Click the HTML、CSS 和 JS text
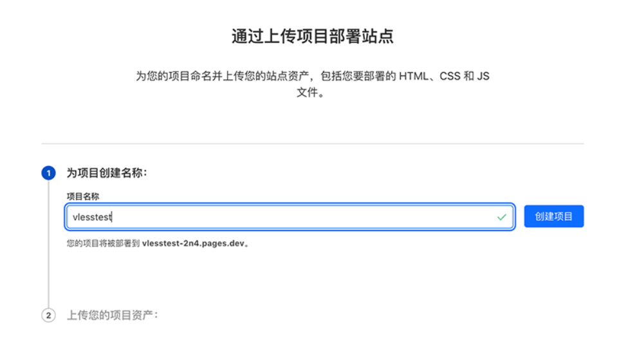 click(444, 77)
